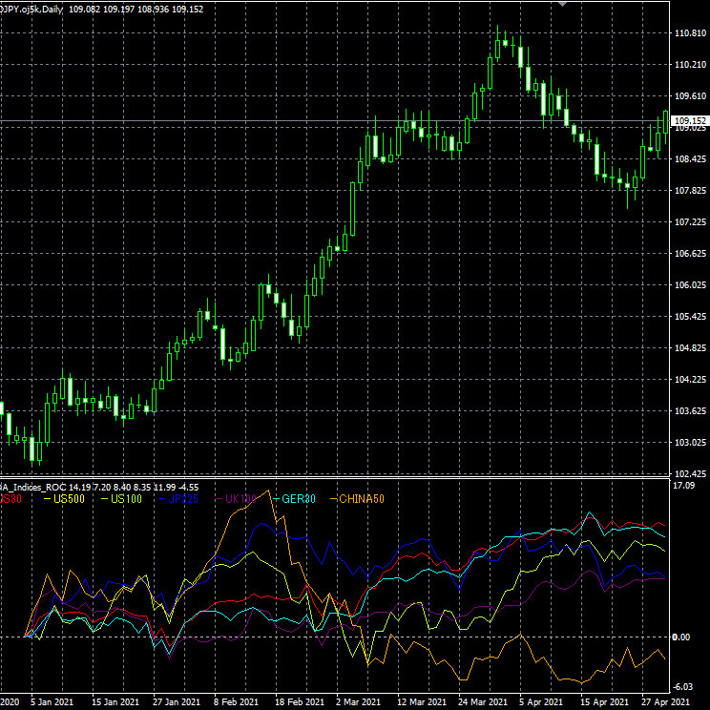Image resolution: width=710 pixels, height=710 pixels.
Task: Click the 2 Mar 2021 date label
Action: coord(359,701)
